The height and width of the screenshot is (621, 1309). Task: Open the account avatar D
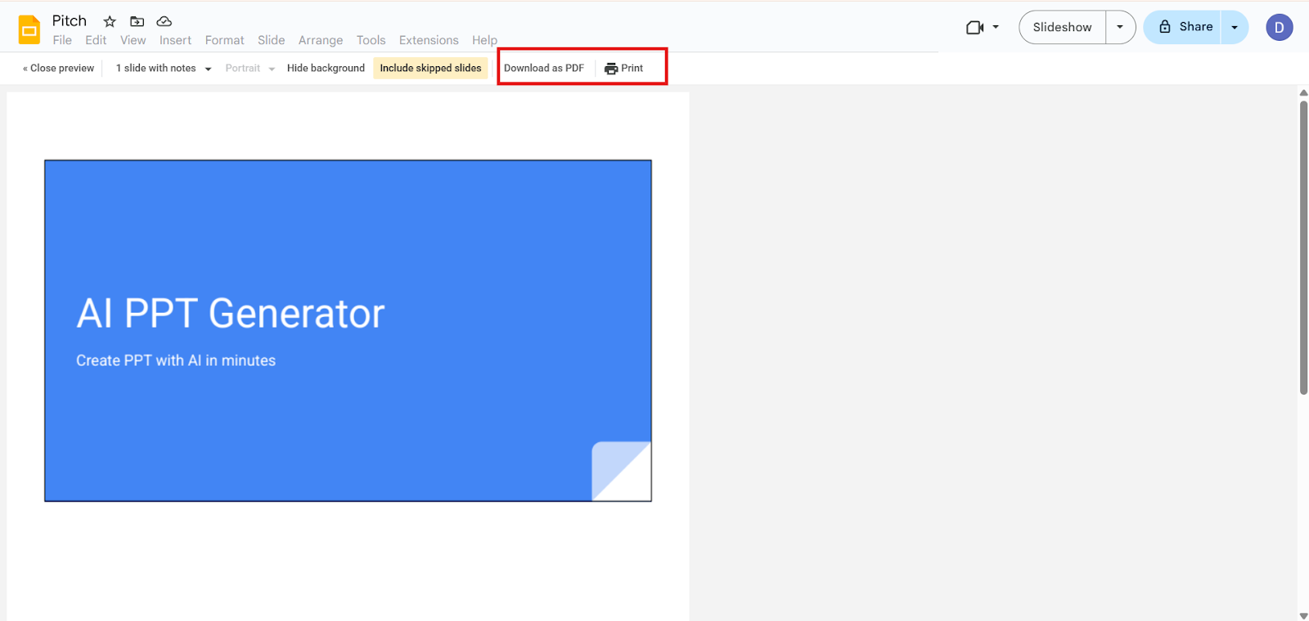pyautogui.click(x=1280, y=27)
